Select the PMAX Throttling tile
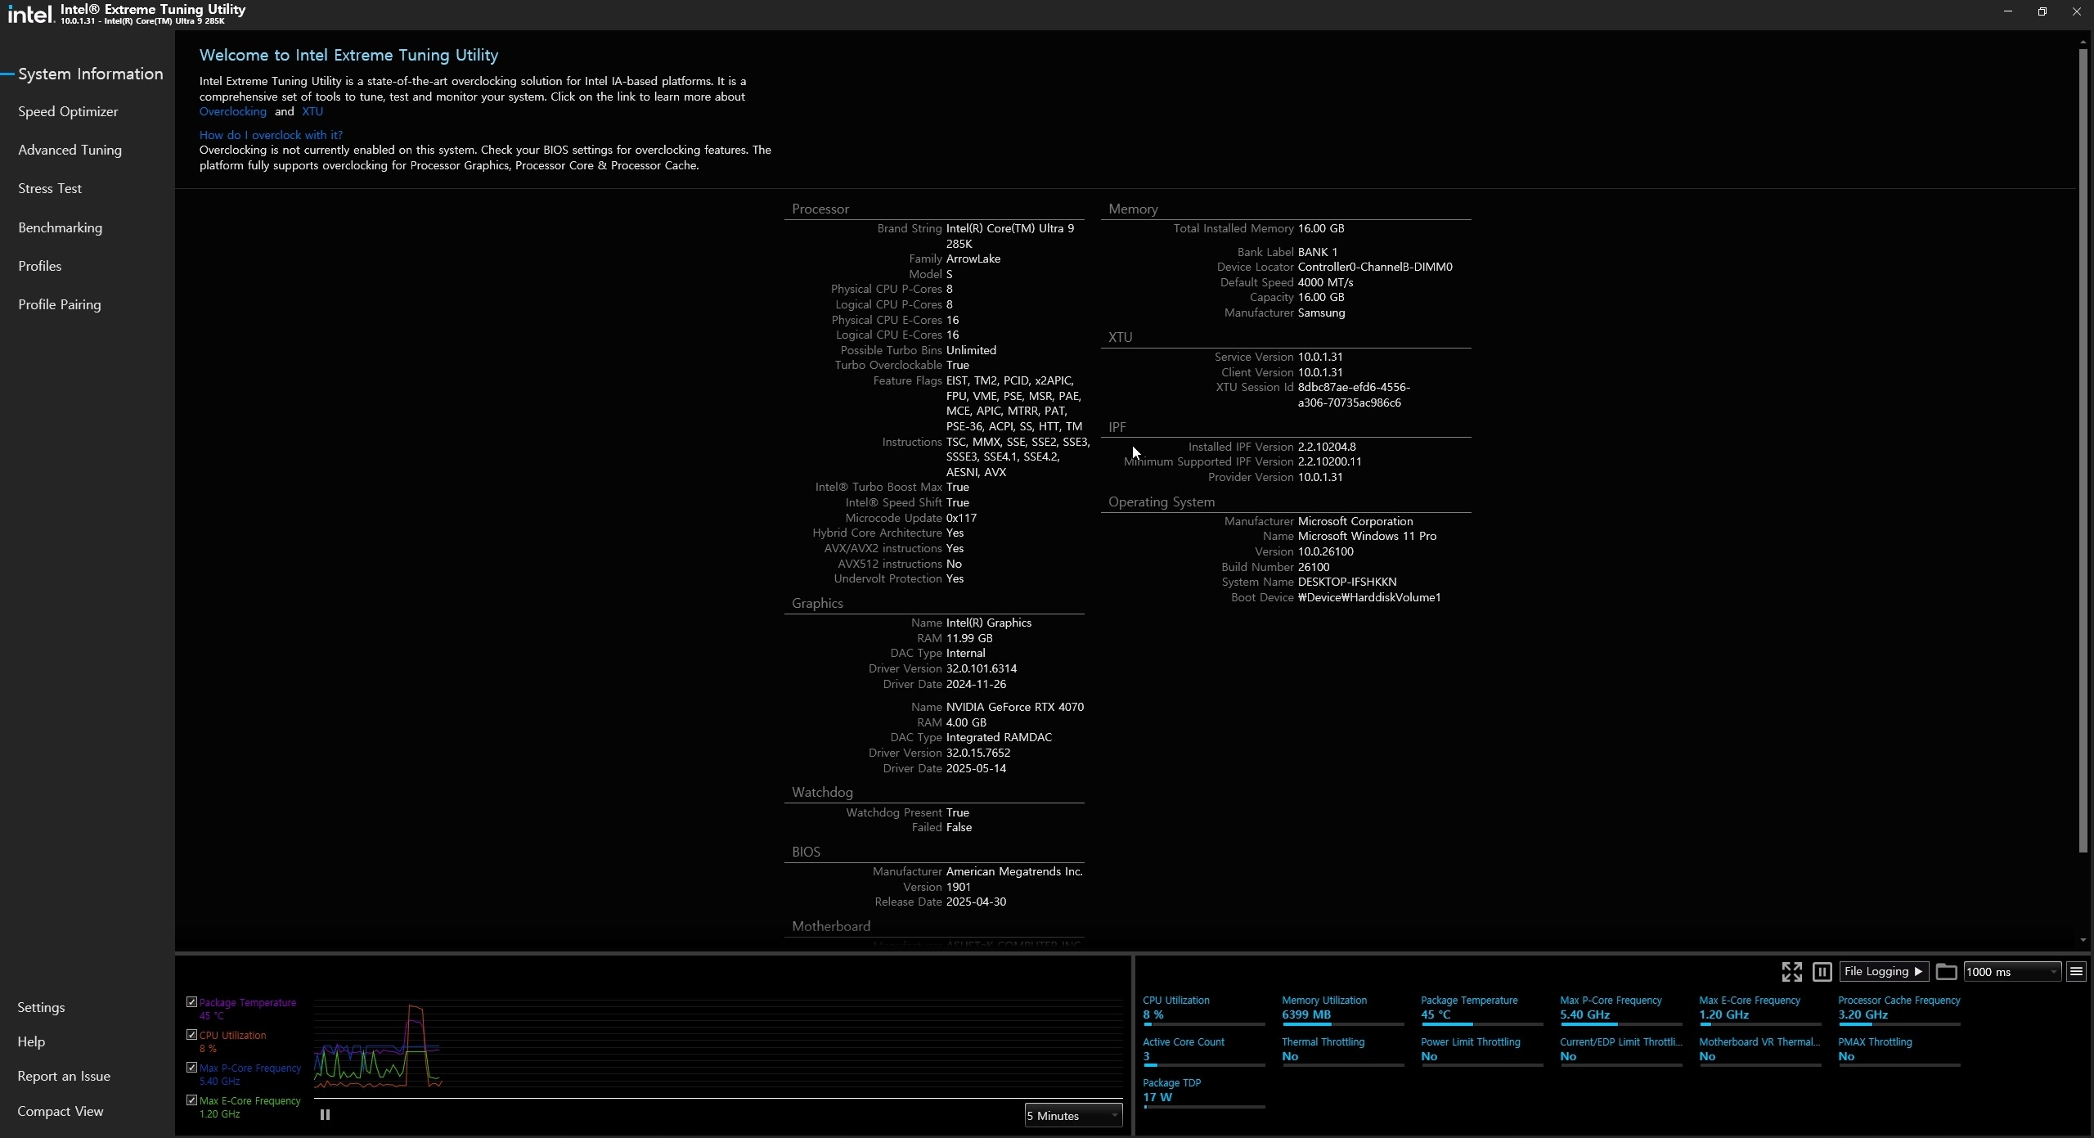 coord(1899,1052)
